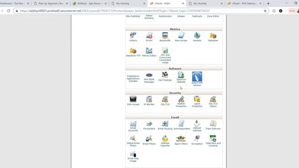
Task: Open Encryption
Action: tap(197, 140)
